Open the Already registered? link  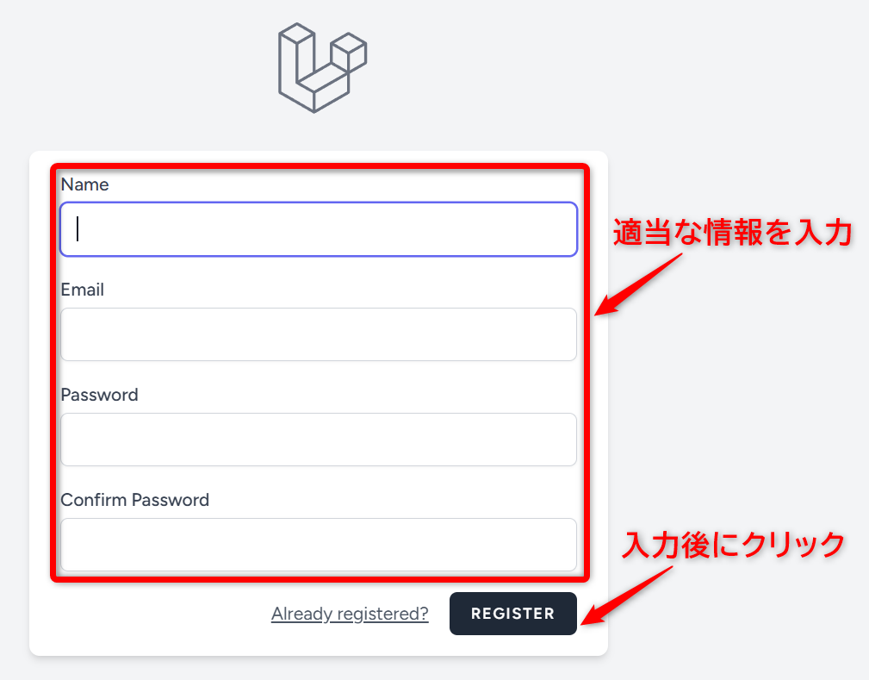tap(350, 614)
